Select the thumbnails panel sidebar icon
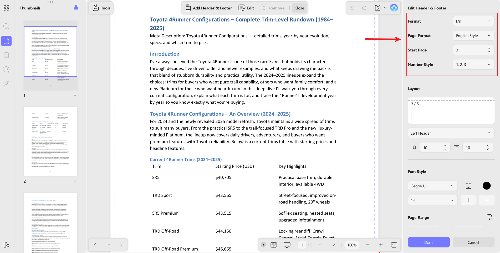500x253 pixels. coord(6,41)
